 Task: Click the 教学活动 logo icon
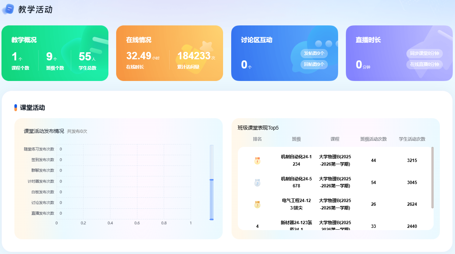pos(8,9)
